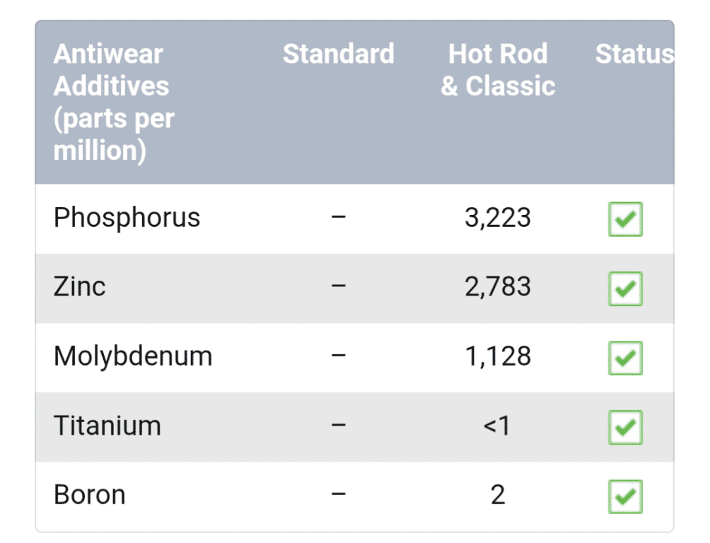Image resolution: width=710 pixels, height=543 pixels.
Task: Click the Antiwear Additives column header
Action: [x=112, y=102]
